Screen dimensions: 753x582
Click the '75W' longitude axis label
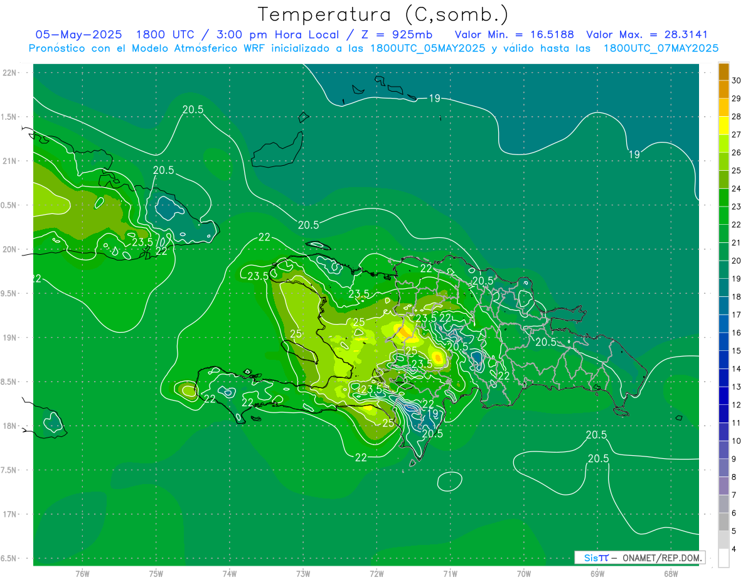click(156, 573)
